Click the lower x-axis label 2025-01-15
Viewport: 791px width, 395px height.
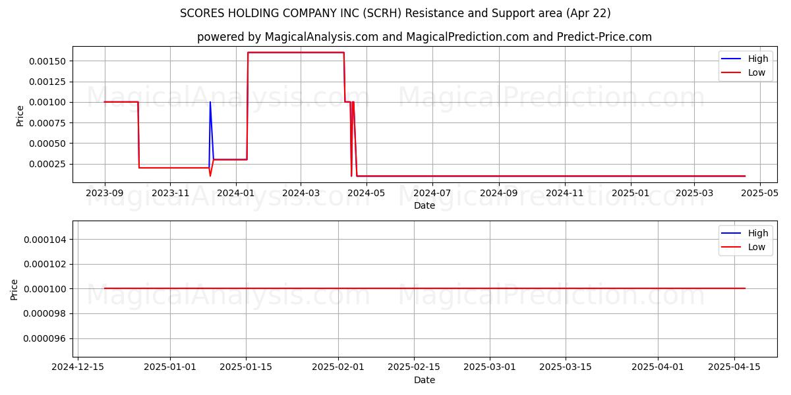pos(246,367)
